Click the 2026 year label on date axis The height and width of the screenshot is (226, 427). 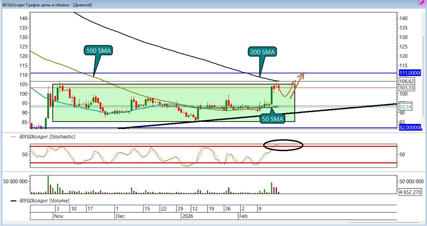tap(187, 217)
